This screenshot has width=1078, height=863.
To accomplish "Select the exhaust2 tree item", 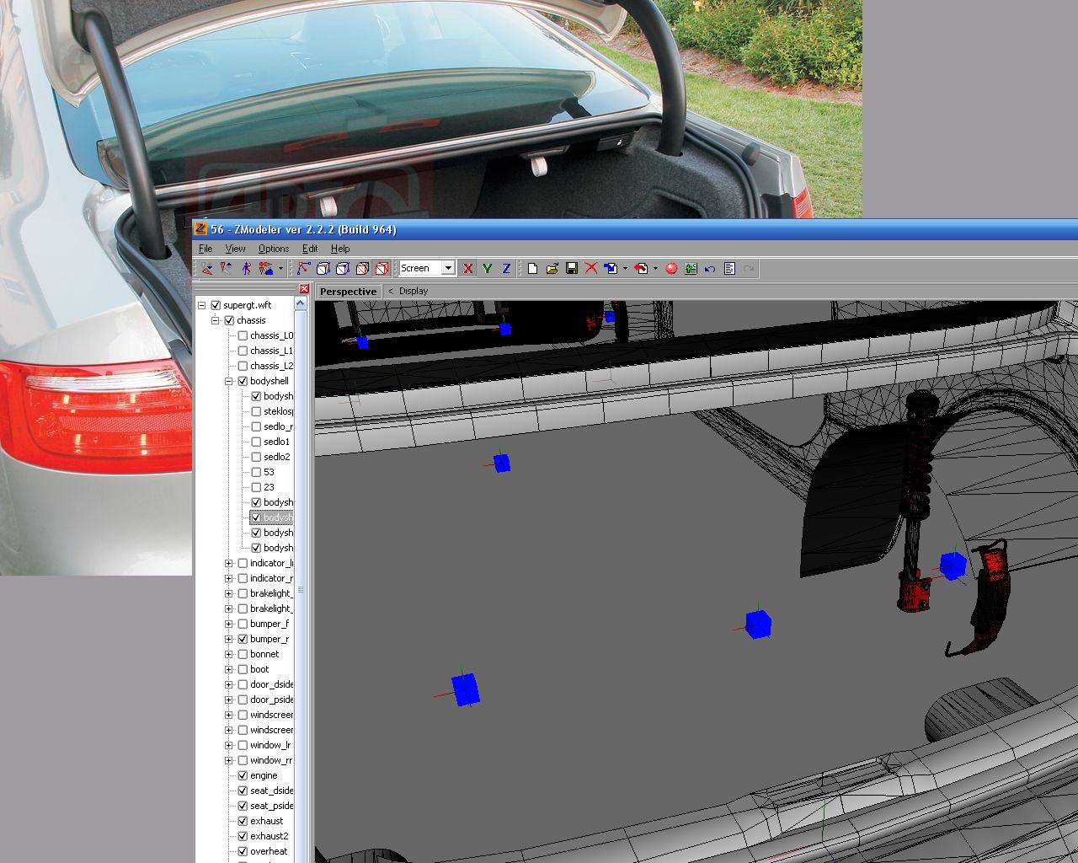I will 269,836.
